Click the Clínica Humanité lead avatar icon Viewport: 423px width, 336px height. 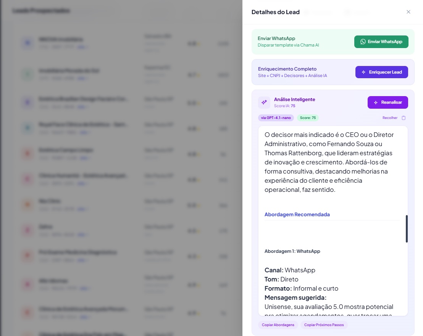point(27,178)
